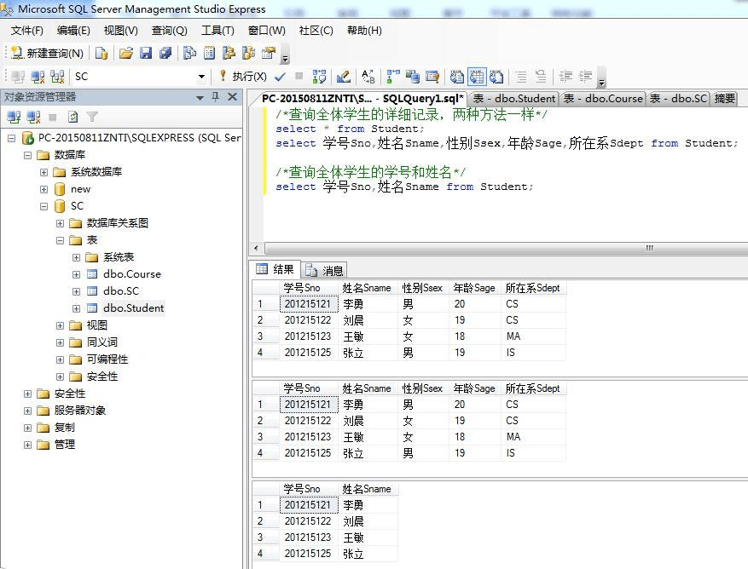This screenshot has height=569, width=748.
Task: Click the Filter funnel icon in Object Explorer
Action: tap(92, 117)
